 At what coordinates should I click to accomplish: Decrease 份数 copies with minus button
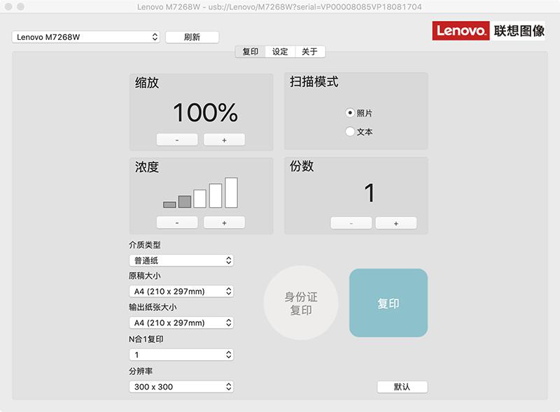click(351, 223)
